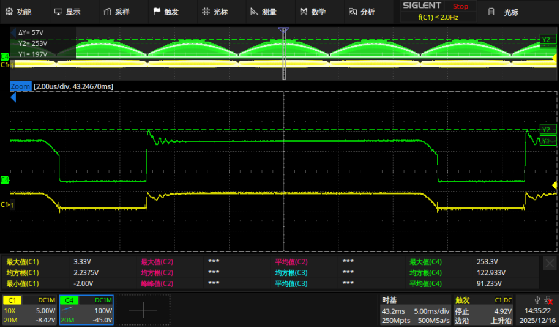This screenshot has height=328, width=560.
Task: Select the 平均值(C2) measurement item
Action: point(291,262)
